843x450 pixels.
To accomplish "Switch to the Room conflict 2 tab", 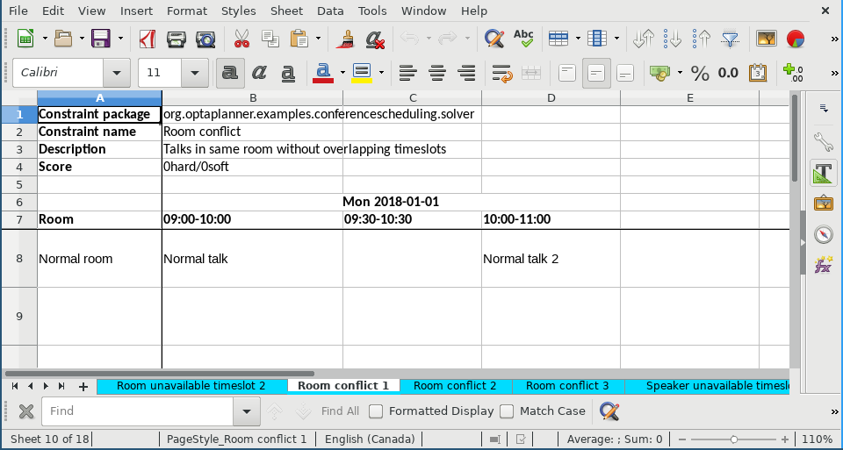I will coord(455,386).
